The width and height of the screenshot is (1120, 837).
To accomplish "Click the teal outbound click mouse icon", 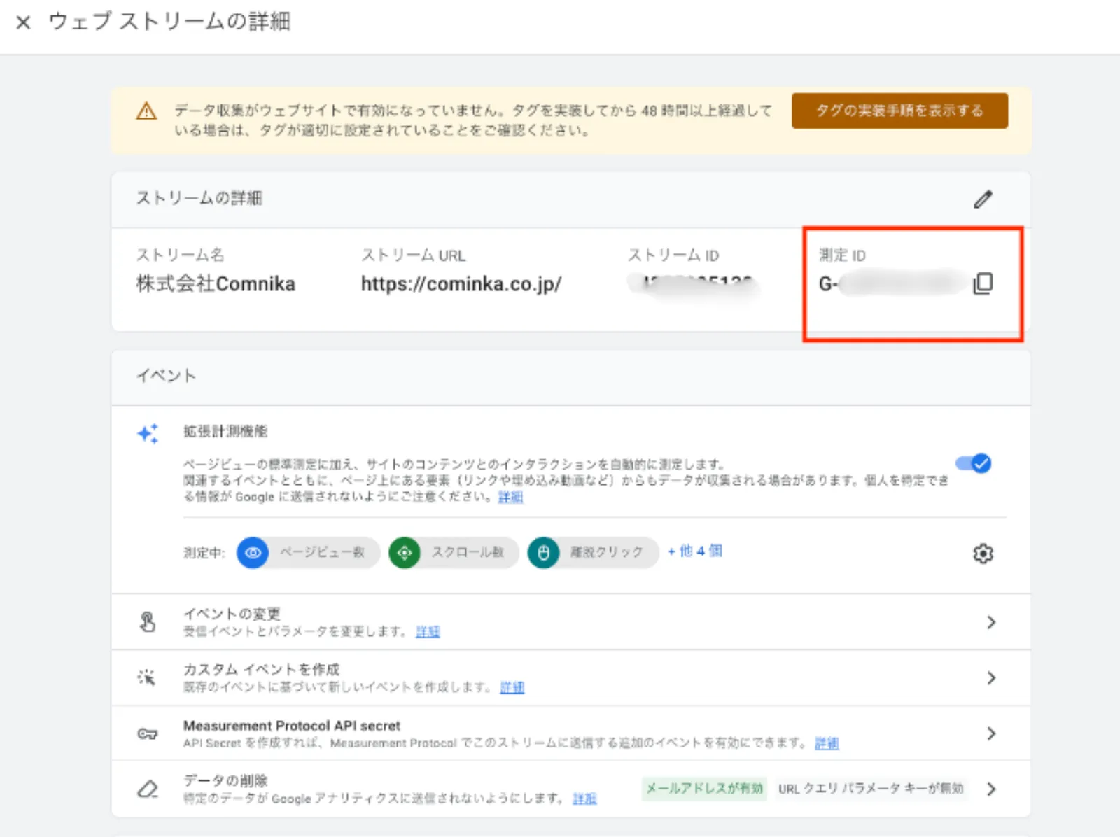I will point(544,553).
